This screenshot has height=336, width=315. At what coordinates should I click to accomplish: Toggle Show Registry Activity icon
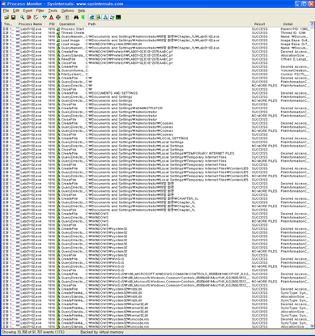pos(92,18)
